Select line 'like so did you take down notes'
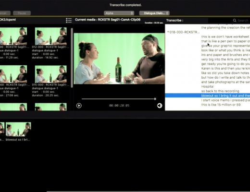Screen dimensions: 250x192 click(225, 73)
